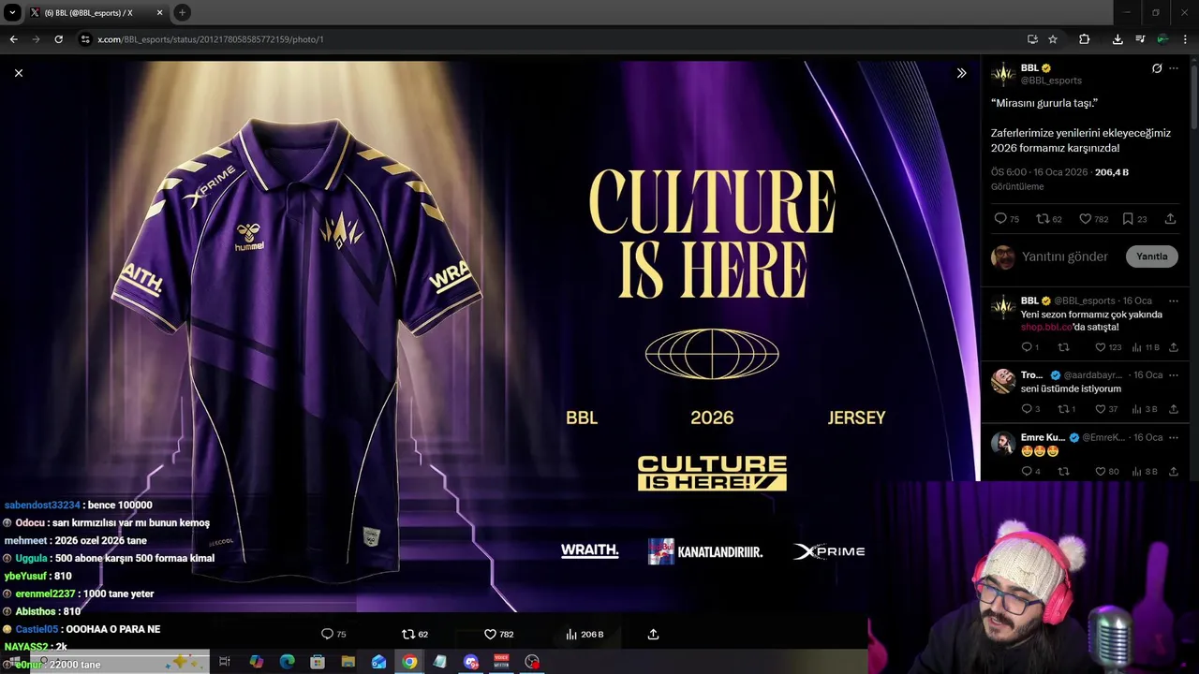Click the Grok icon on the main tweet
The height and width of the screenshot is (674, 1199).
(1157, 68)
